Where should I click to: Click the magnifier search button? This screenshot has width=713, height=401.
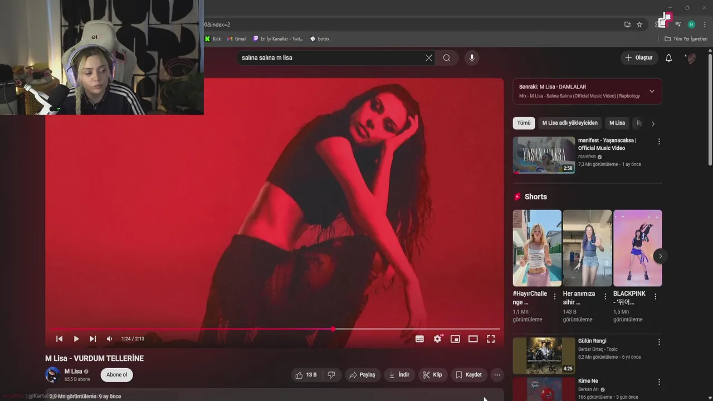click(447, 58)
